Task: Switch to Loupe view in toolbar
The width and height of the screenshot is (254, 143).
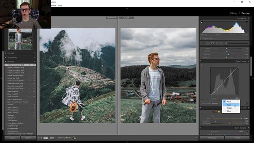Action: tap(40, 138)
